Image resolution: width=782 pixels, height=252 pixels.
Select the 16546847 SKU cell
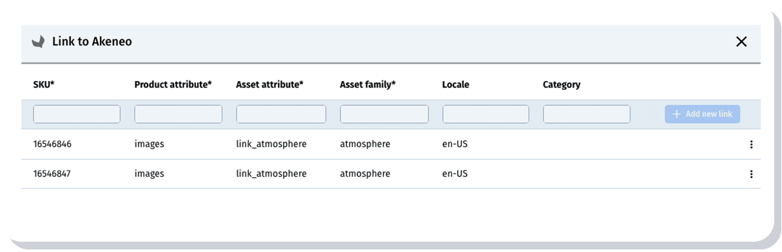click(x=52, y=174)
